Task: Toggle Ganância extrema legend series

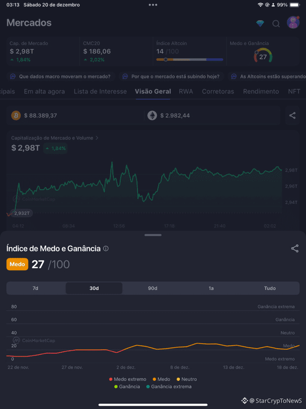Action: pos(169,386)
